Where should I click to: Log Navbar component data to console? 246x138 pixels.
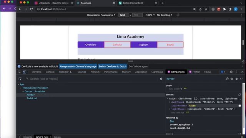(237, 79)
